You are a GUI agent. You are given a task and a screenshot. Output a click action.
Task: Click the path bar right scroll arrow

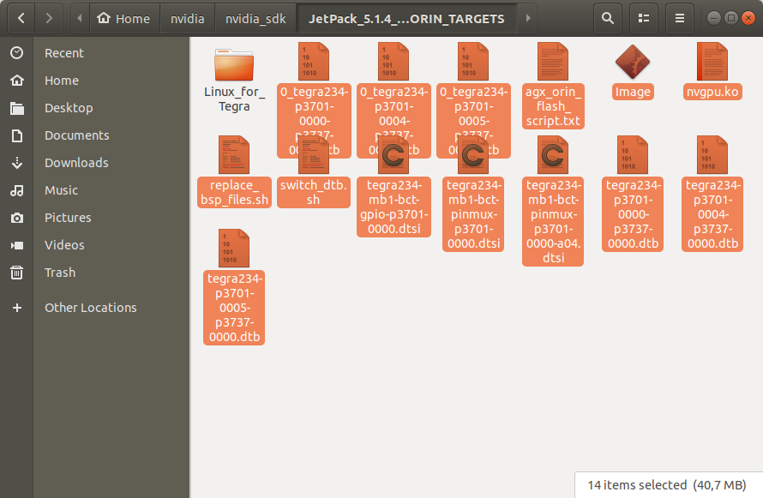527,19
